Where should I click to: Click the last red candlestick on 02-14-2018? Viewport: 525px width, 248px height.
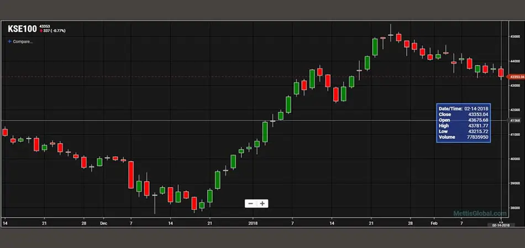(x=501, y=73)
